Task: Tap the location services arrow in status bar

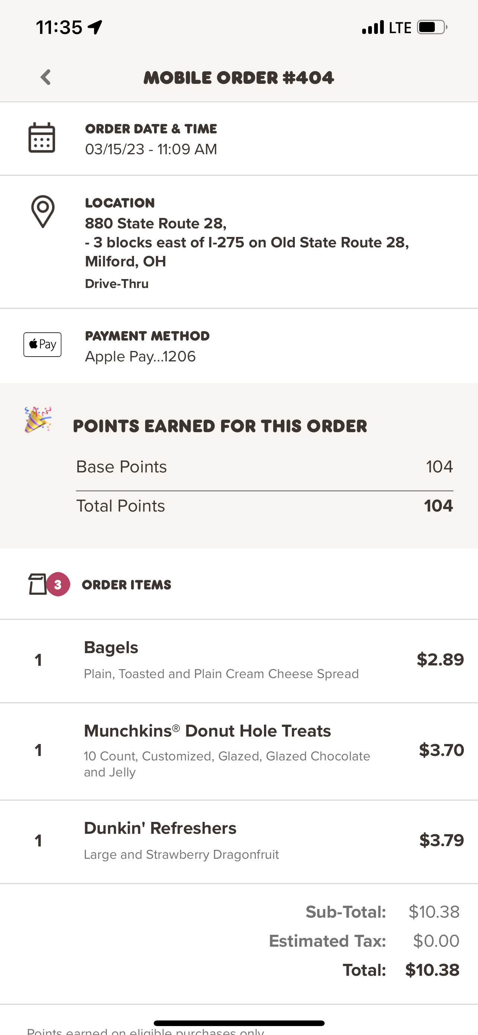Action: tap(96, 27)
